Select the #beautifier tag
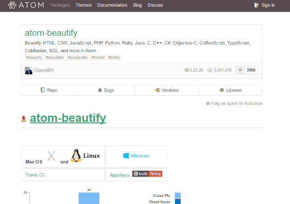This screenshot has height=204, width=290. pos(55,58)
